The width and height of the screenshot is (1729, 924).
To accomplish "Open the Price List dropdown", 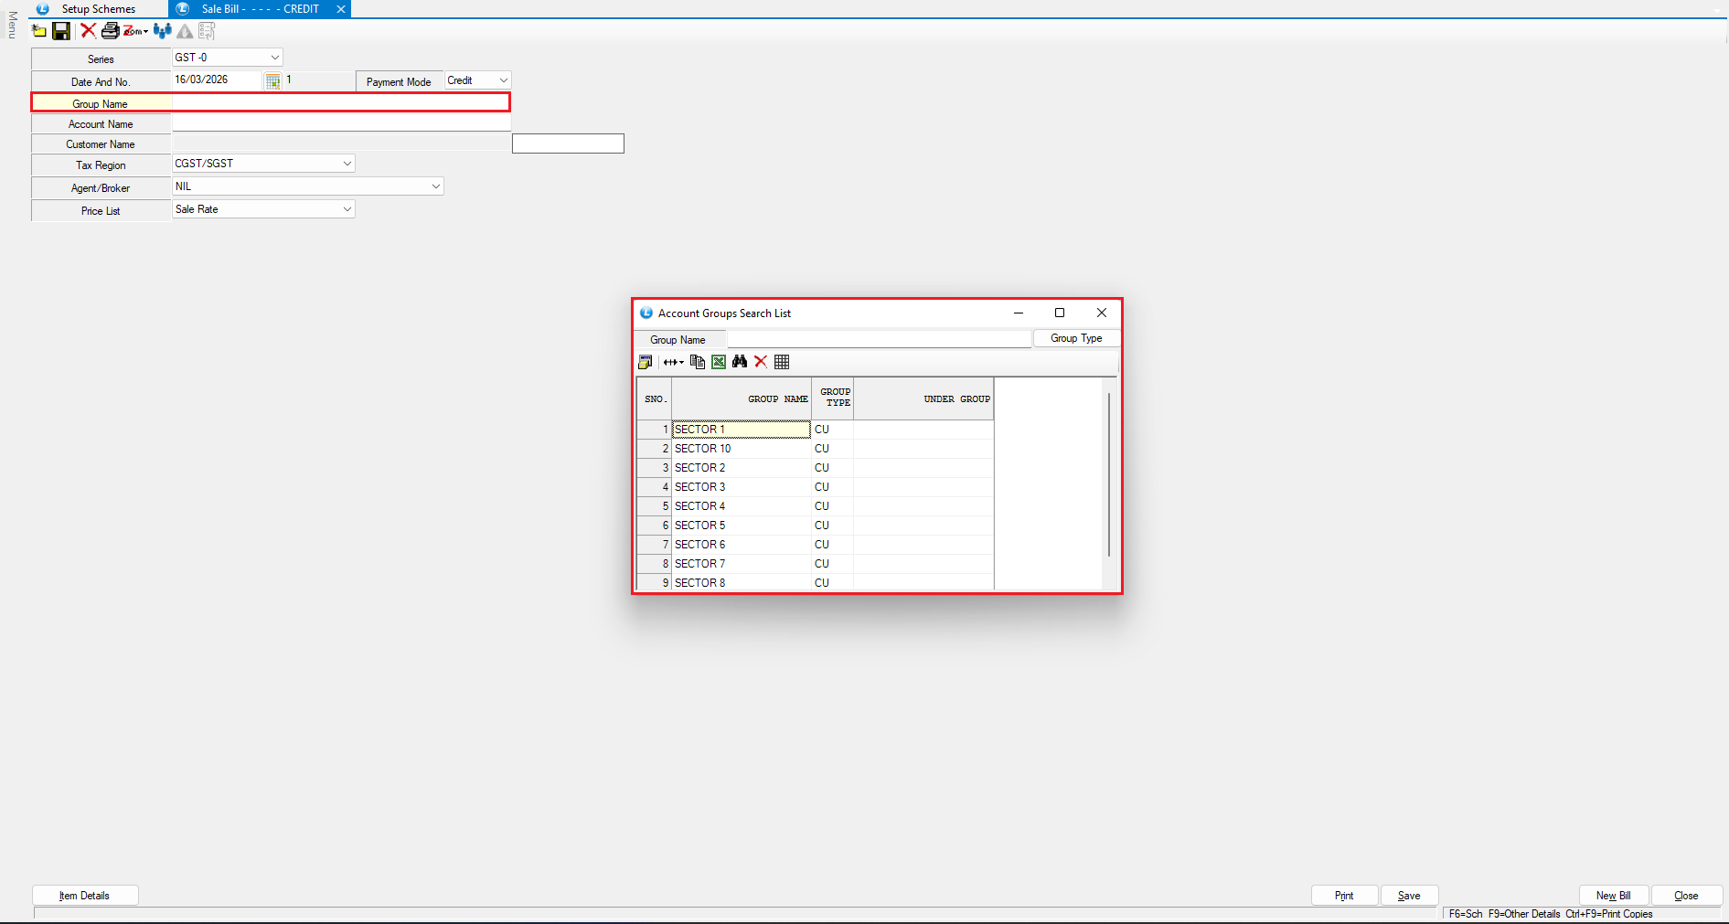I will (x=347, y=209).
